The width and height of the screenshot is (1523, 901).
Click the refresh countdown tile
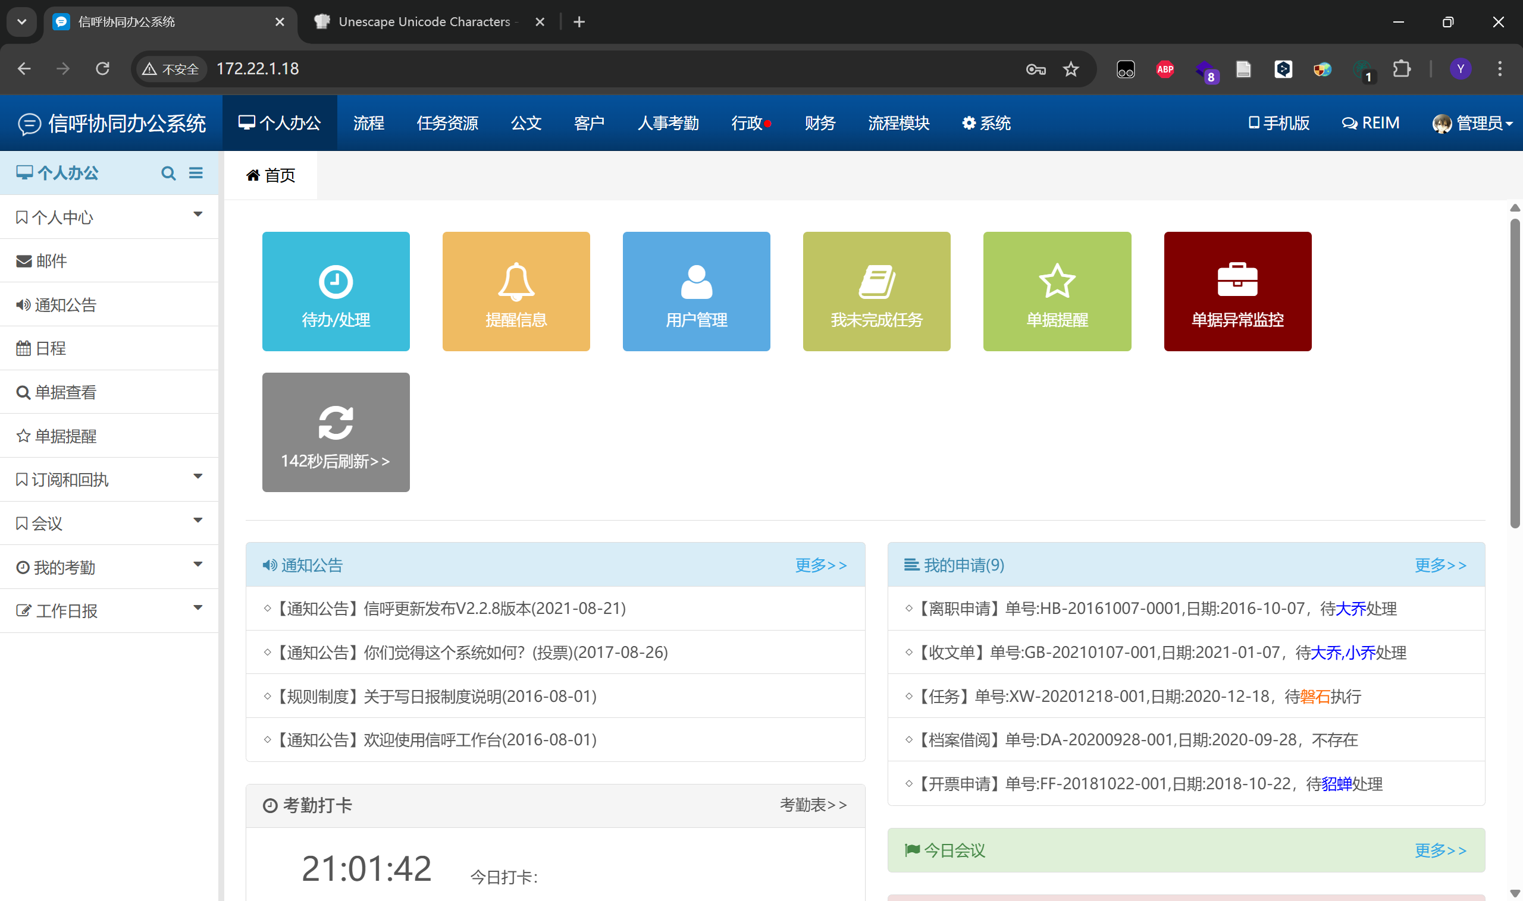point(336,432)
